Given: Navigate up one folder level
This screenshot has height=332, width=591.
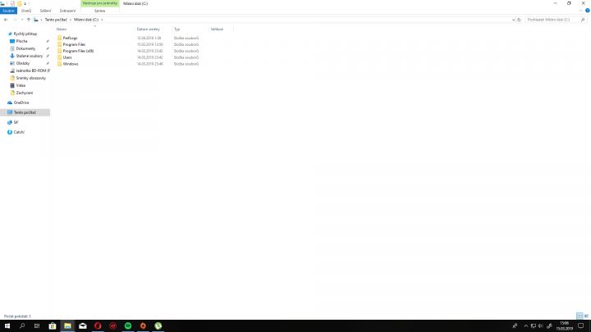Looking at the screenshot, I should (29, 20).
